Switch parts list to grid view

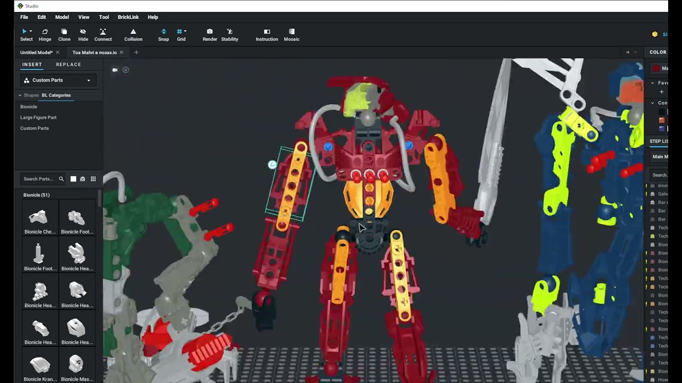point(93,179)
